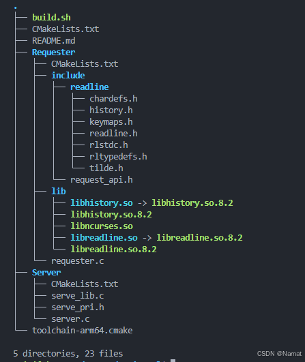Image resolution: width=305 pixels, height=362 pixels.
Task: Click CMakeLists.txt under Server
Action: coord(85,284)
